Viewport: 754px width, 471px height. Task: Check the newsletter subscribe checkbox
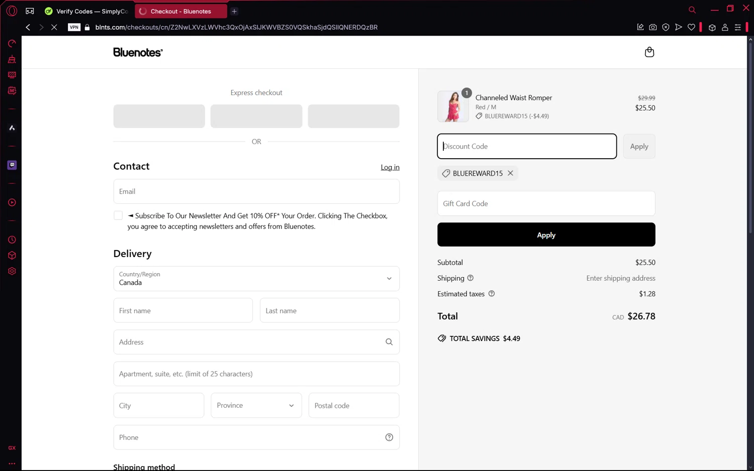point(118,215)
